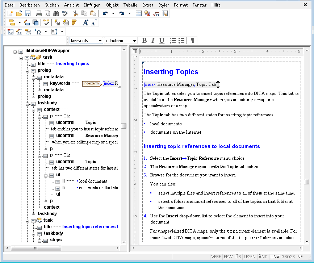Toggle the ÄND status bar indicator
Image resolution: width=314 pixels, height=263 pixels.
(x=263, y=257)
